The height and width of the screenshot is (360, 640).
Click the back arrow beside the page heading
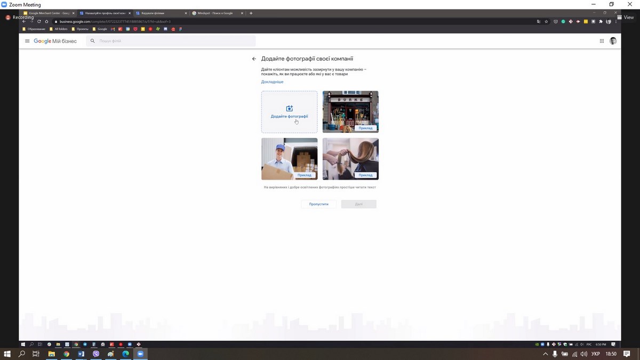(x=254, y=59)
